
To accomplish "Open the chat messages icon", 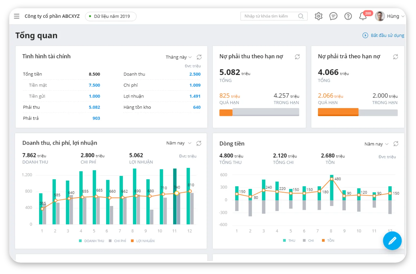I will click(x=333, y=16).
